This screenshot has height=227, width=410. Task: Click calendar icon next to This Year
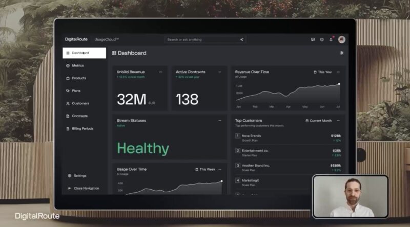click(x=315, y=72)
